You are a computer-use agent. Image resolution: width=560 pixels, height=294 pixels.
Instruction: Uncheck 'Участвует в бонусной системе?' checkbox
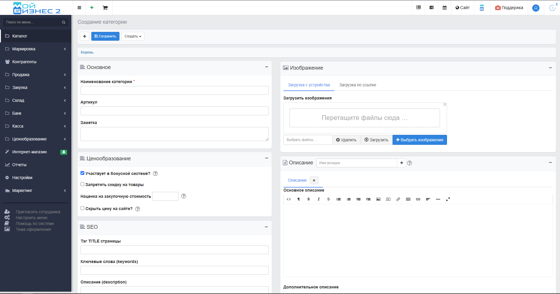pyautogui.click(x=83, y=173)
